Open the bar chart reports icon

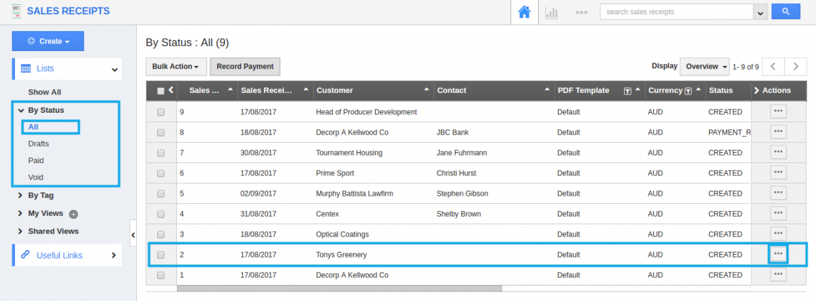point(551,12)
